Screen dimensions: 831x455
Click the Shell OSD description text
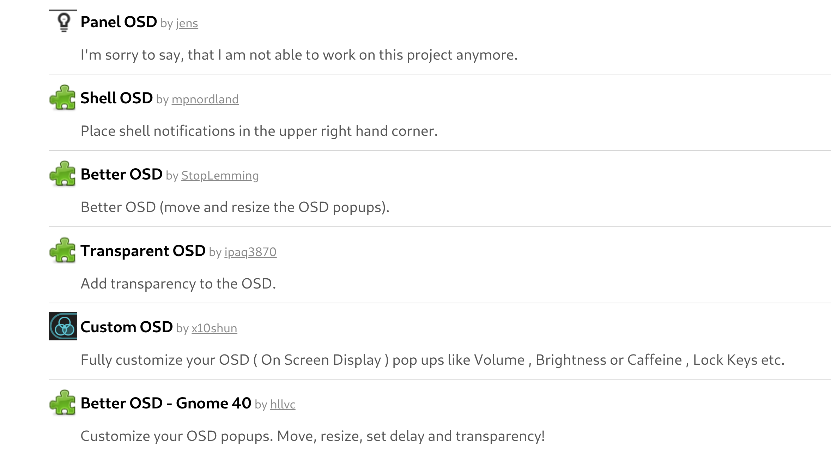point(259,131)
